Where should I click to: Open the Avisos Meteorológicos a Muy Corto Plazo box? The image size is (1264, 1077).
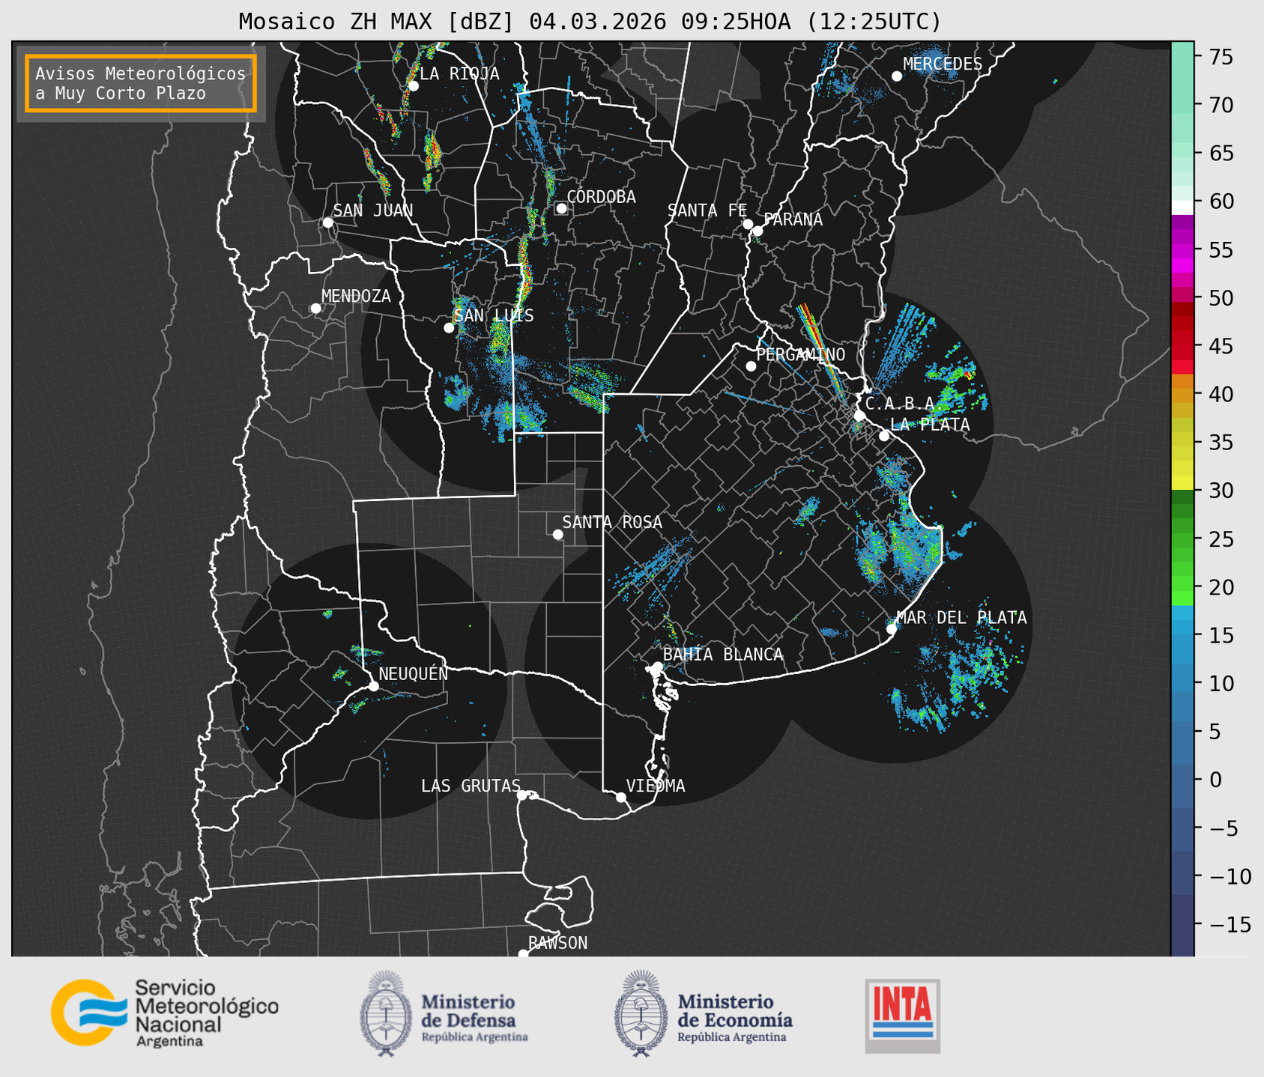point(141,83)
